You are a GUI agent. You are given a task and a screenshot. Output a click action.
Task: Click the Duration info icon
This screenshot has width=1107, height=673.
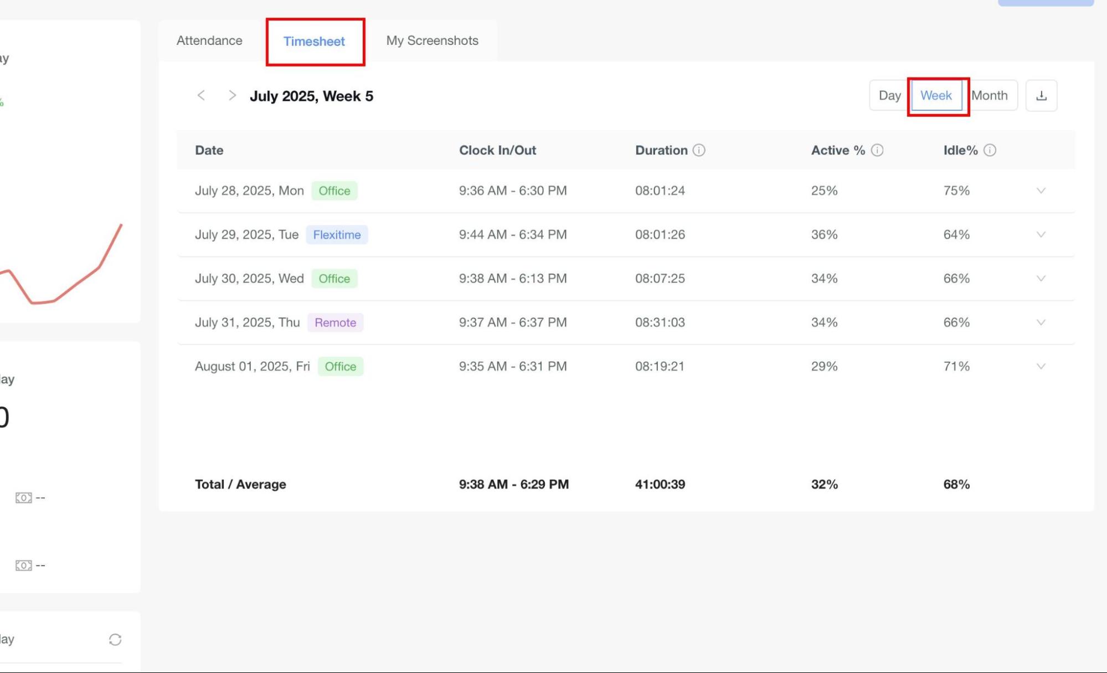tap(699, 150)
